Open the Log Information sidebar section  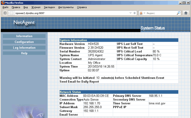[x=24, y=48]
